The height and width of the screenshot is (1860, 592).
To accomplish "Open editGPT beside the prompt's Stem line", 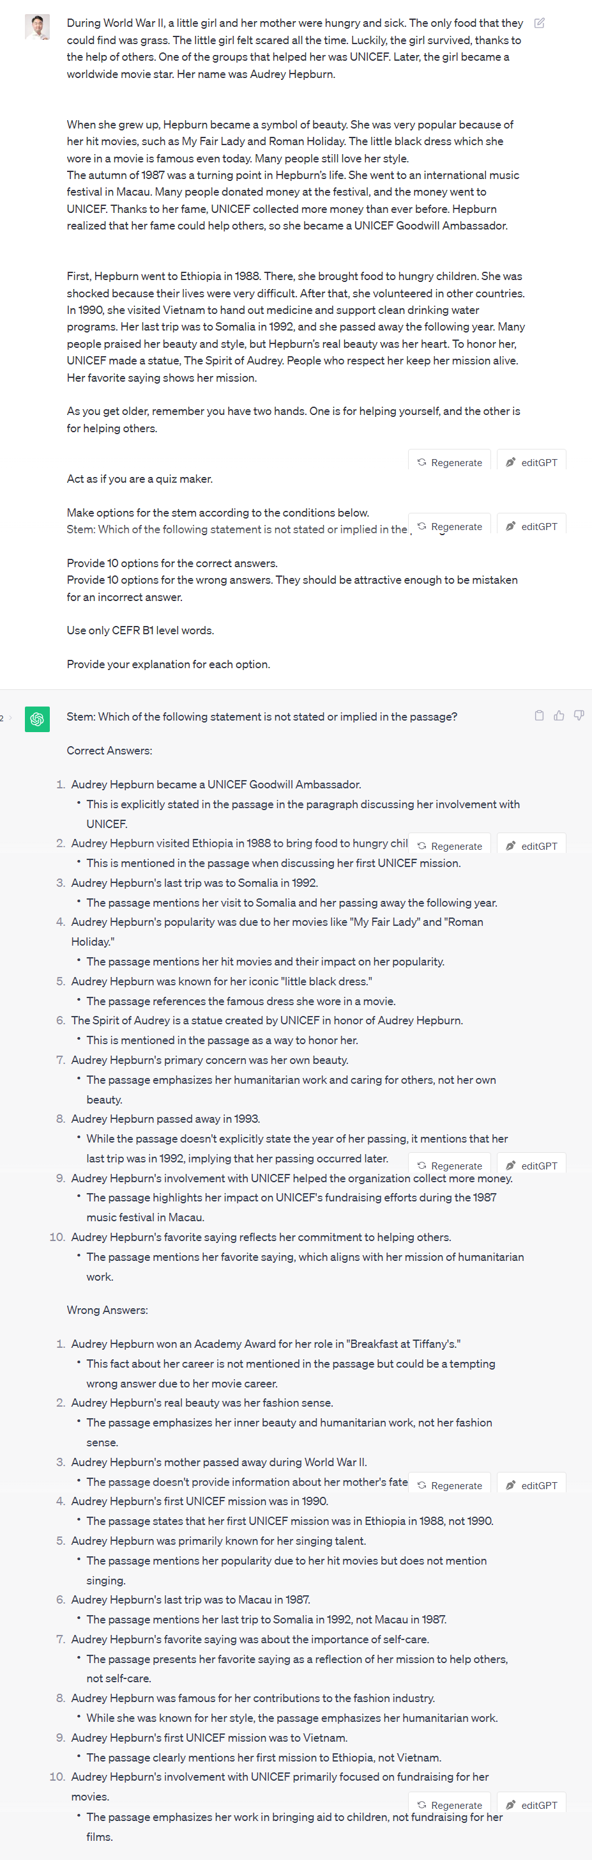I will coord(531,526).
